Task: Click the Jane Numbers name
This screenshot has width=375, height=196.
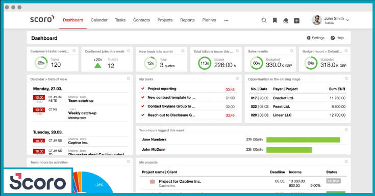Action: [x=154, y=139]
